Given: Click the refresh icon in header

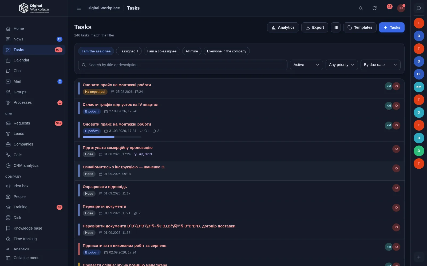Looking at the screenshot, I should (x=374, y=8).
